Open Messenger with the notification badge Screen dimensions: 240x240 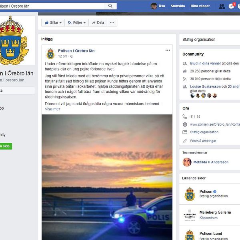[232, 6]
